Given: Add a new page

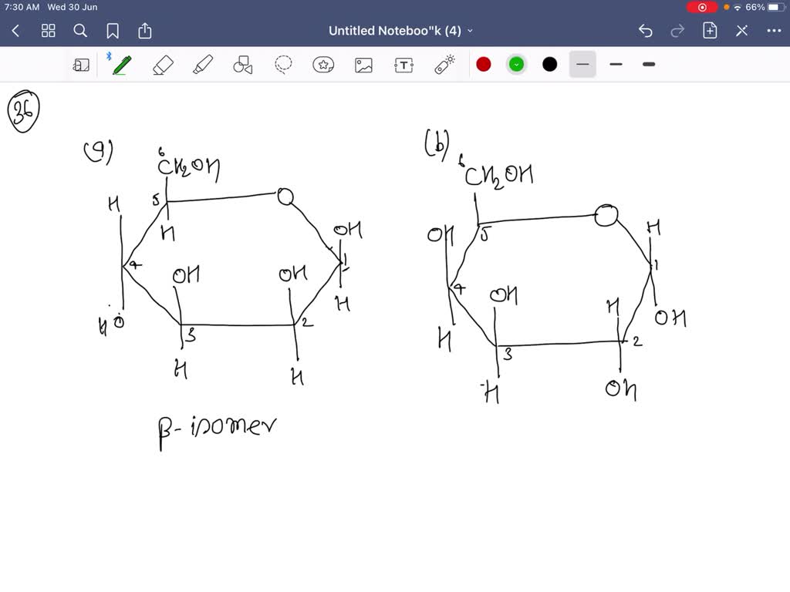Looking at the screenshot, I should pyautogui.click(x=709, y=31).
